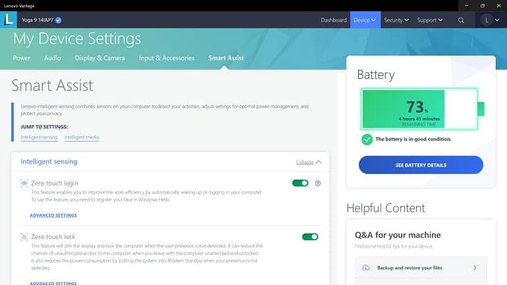The width and height of the screenshot is (507, 285).
Task: Expand the Device dropdown menu
Action: (365, 20)
